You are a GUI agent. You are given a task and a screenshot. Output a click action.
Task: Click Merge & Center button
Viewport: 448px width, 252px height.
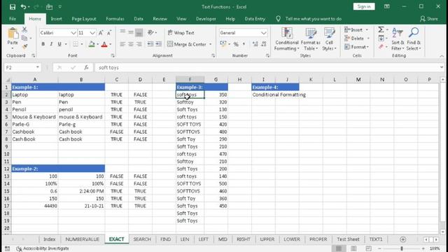(x=190, y=44)
